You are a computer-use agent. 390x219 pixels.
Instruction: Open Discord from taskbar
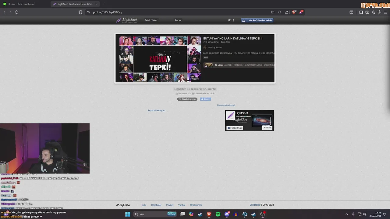pyautogui.click(x=227, y=214)
